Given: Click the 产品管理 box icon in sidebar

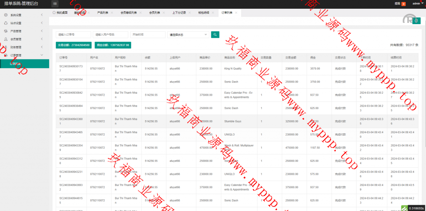Looking at the screenshot, I should pos(6,31).
